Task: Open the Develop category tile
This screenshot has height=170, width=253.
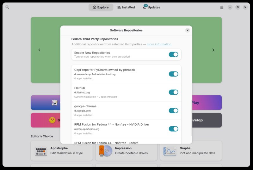Action: point(207,120)
